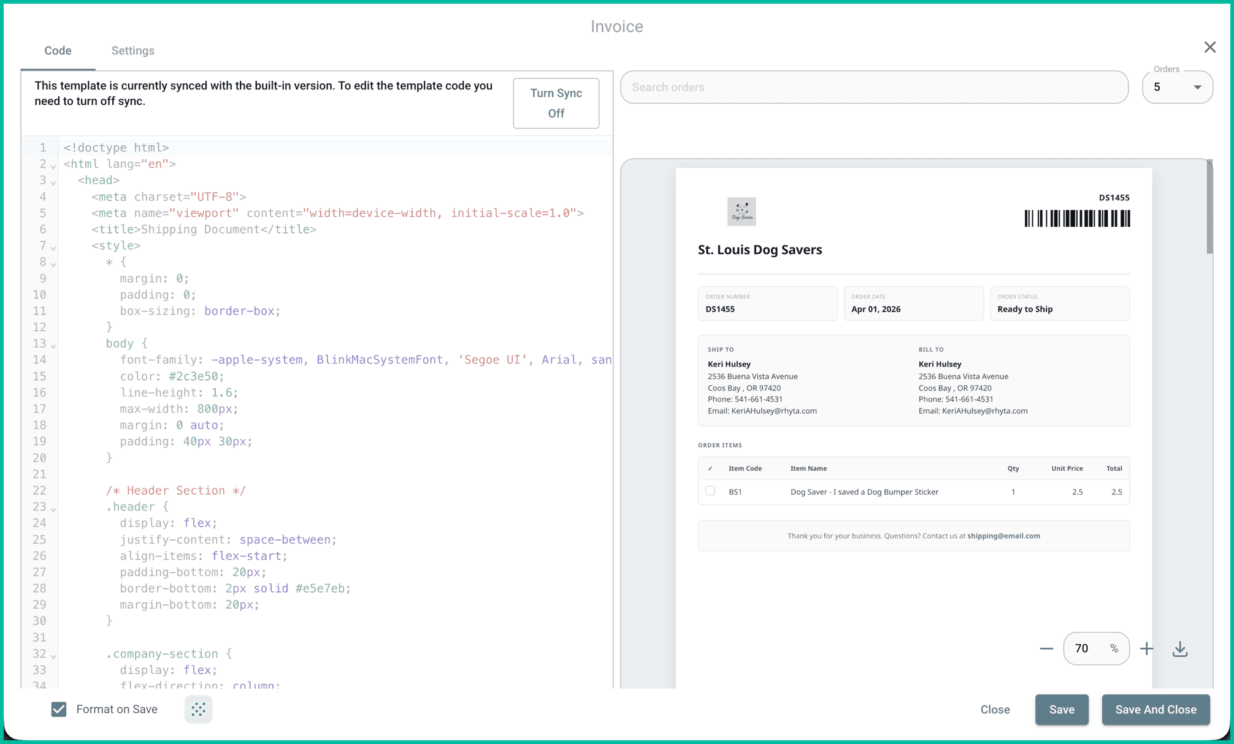Zoom in on the invoice preview
Image resolution: width=1234 pixels, height=744 pixels.
click(1146, 648)
